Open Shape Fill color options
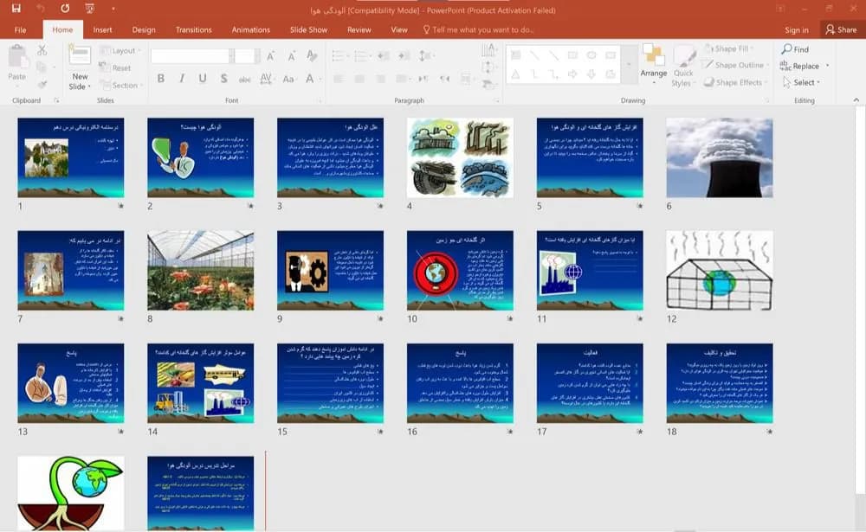 (729, 48)
